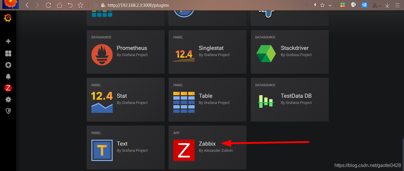Click the undo restore arrow in toolbar

pos(70,5)
